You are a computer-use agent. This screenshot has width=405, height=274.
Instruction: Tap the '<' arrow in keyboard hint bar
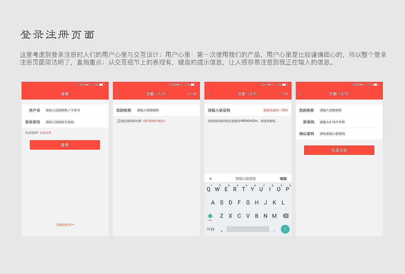[210, 179]
